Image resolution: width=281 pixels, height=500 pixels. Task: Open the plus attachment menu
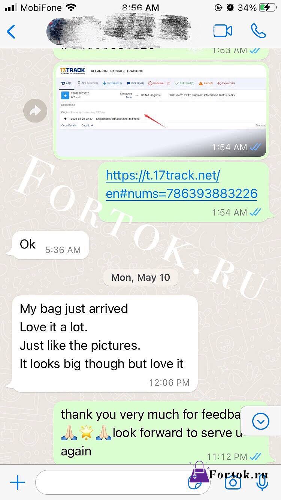[18, 483]
